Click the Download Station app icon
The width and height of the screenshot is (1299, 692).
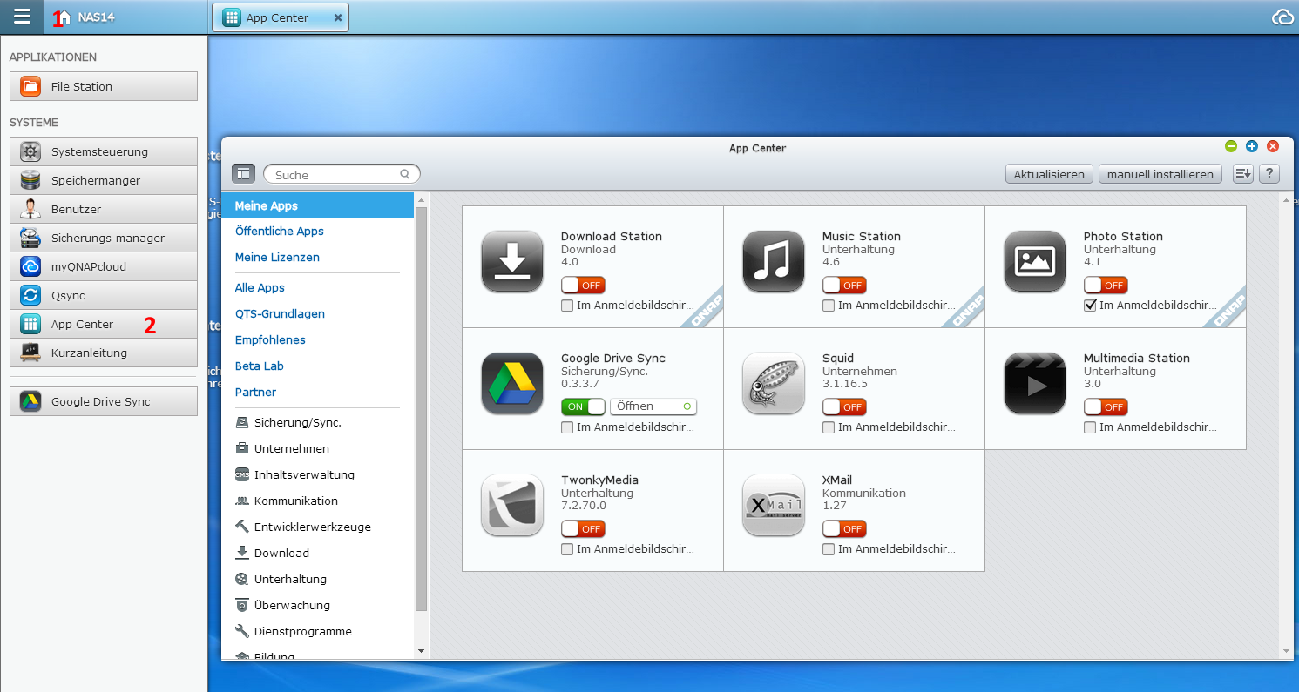coord(512,261)
